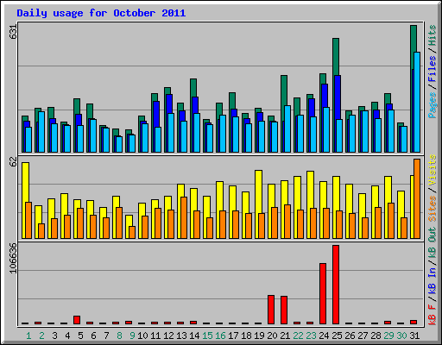Select day 28 on the date axis
The height and width of the screenshot is (345, 442).
click(376, 336)
